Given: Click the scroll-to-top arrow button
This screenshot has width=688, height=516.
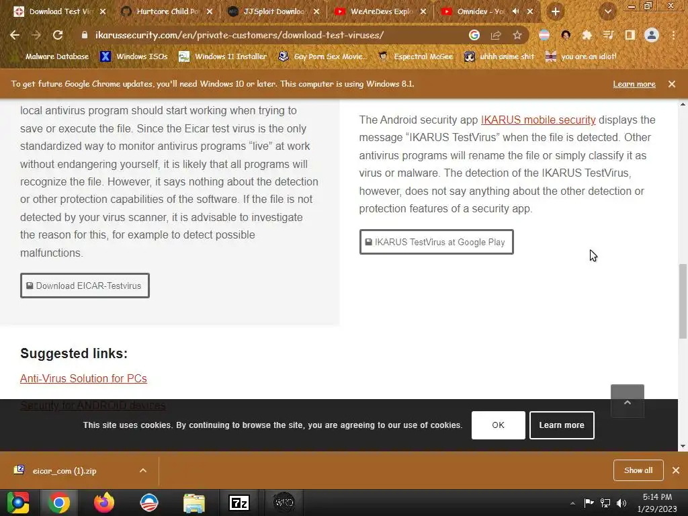Looking at the screenshot, I should 628,402.
